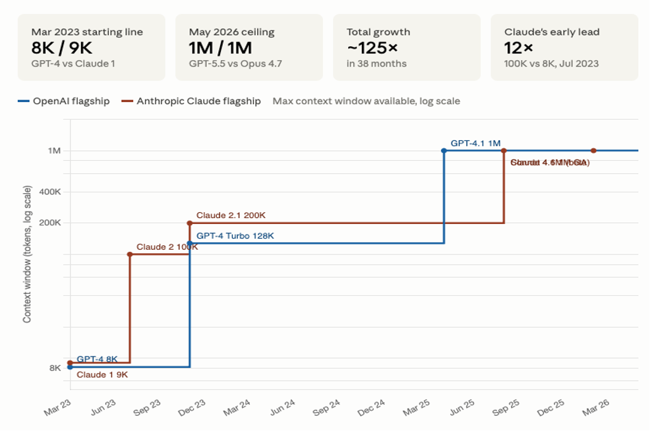650x431 pixels.
Task: Select the OpenAI flagship legend entry
Action: pos(64,101)
